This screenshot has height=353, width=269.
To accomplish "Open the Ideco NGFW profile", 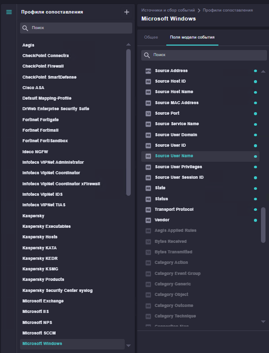I will coord(35,152).
